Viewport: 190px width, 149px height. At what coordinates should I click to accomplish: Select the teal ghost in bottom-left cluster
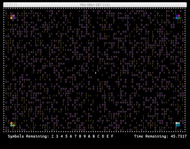(11, 125)
